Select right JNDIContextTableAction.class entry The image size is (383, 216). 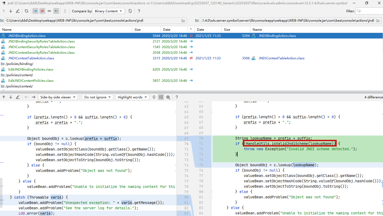pos(281,58)
